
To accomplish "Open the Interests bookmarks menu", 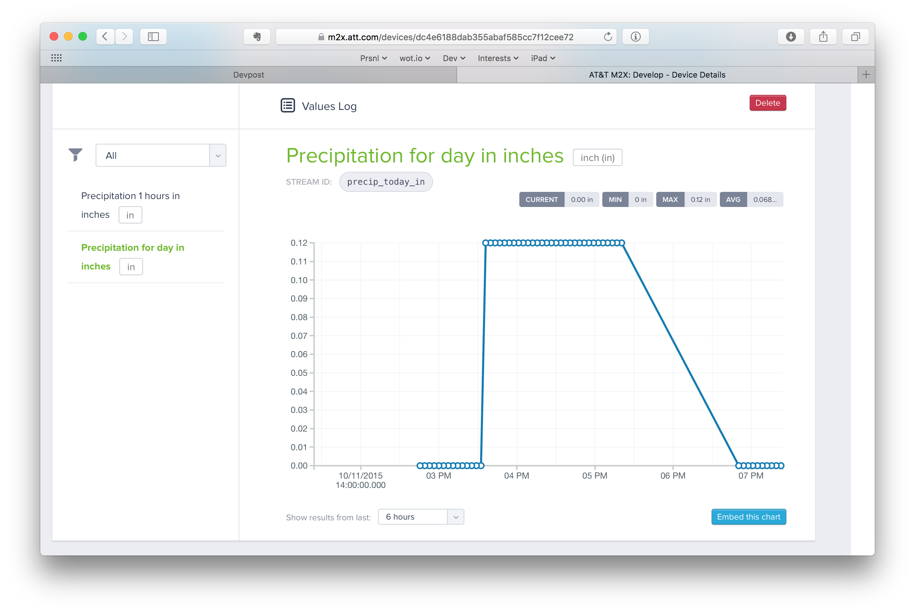I will 498,58.
